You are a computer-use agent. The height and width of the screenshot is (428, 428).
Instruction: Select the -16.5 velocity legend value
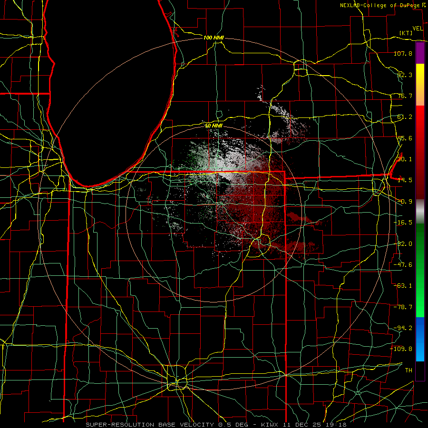tap(403, 223)
